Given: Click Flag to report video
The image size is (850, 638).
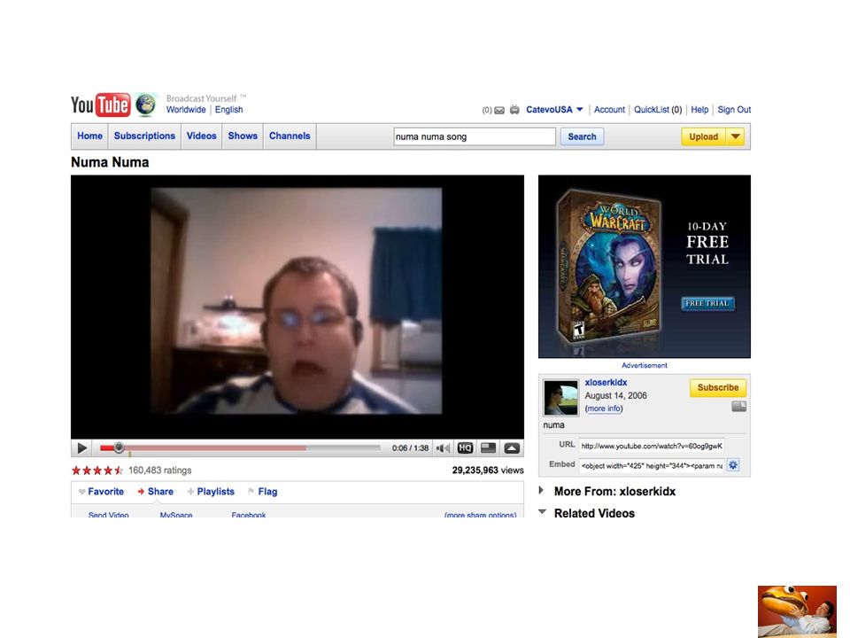Looking at the screenshot, I should tap(262, 492).
